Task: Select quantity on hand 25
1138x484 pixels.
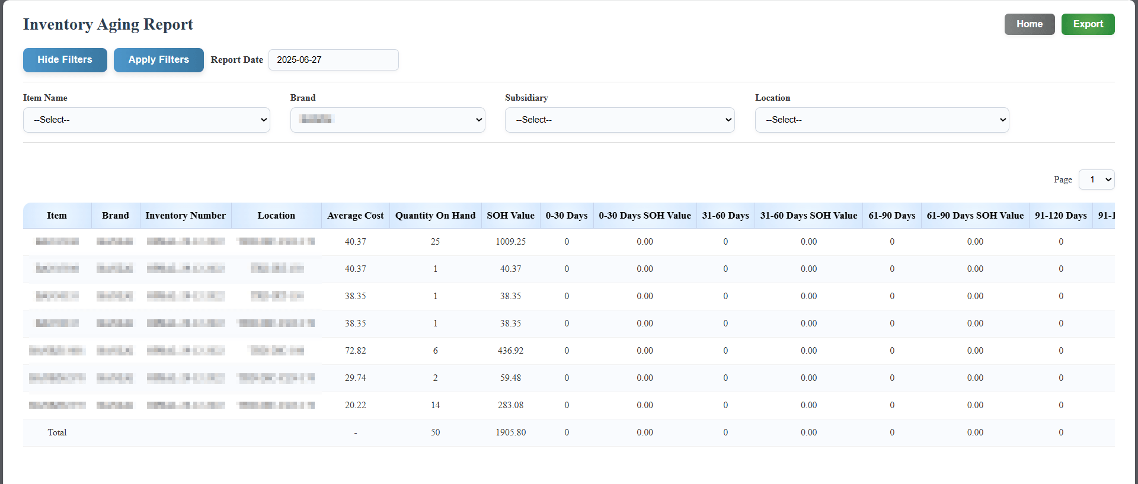Action: pos(436,242)
